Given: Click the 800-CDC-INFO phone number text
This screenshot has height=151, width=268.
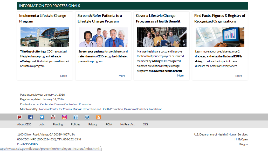Looking at the screenshot, I should [x=49, y=139].
